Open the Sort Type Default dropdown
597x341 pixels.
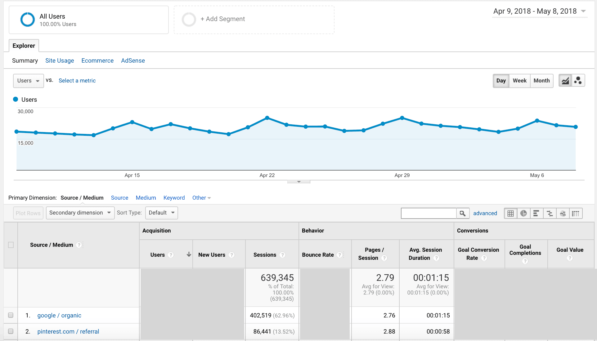161,213
